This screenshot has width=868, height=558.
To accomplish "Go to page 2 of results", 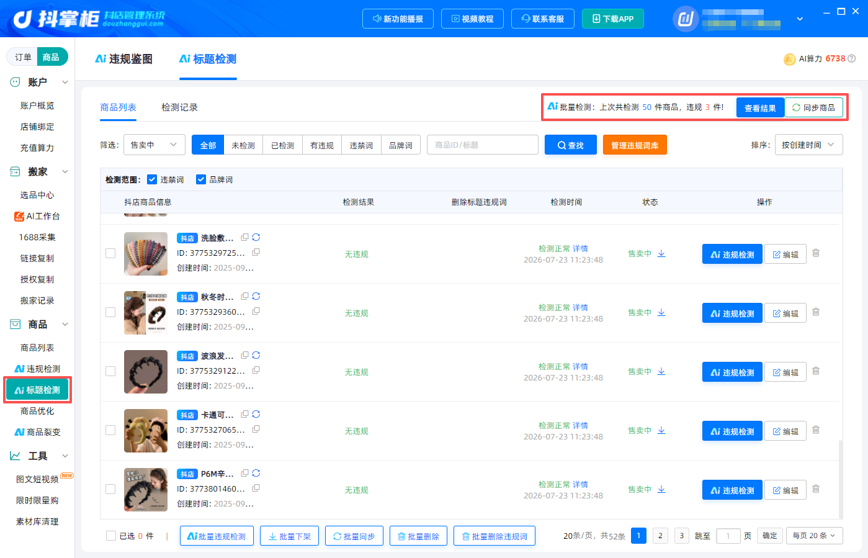I will (x=660, y=536).
